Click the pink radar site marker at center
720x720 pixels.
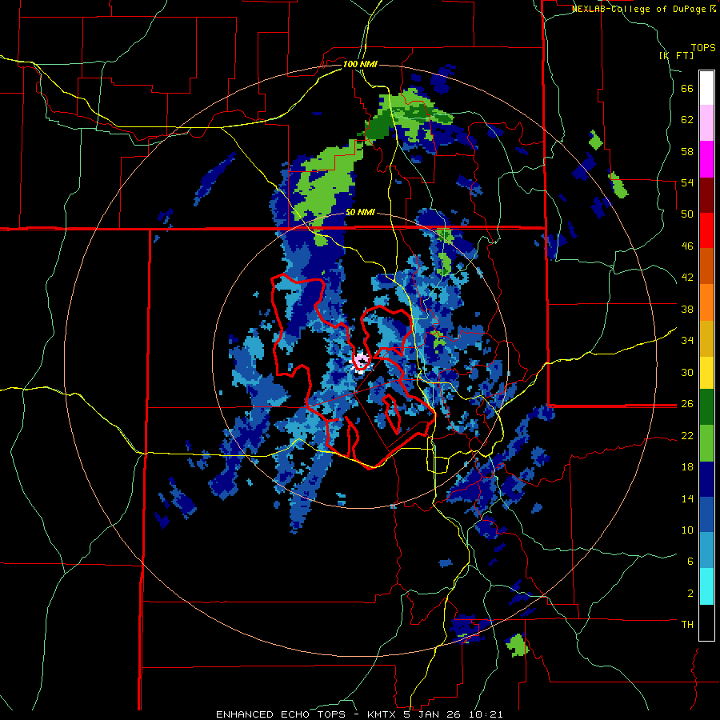(x=361, y=361)
